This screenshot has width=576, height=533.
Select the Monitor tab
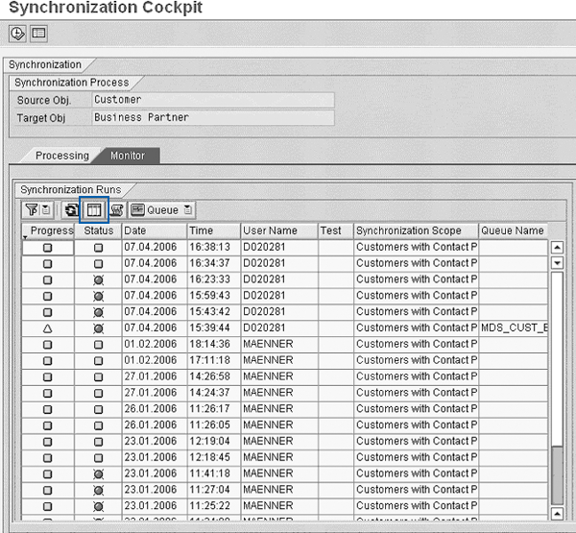128,156
